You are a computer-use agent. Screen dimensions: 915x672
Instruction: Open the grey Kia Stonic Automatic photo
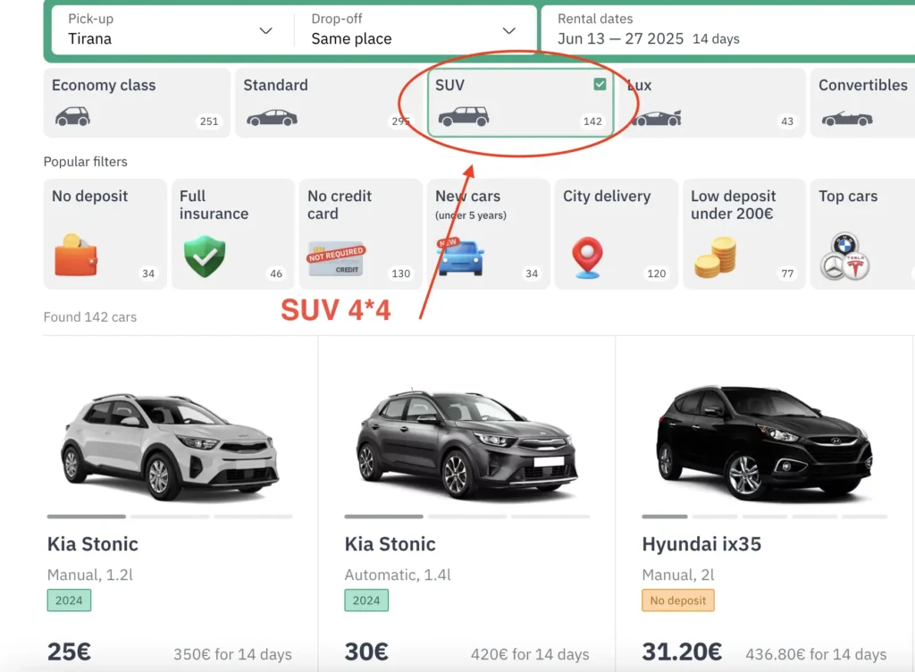tap(466, 446)
